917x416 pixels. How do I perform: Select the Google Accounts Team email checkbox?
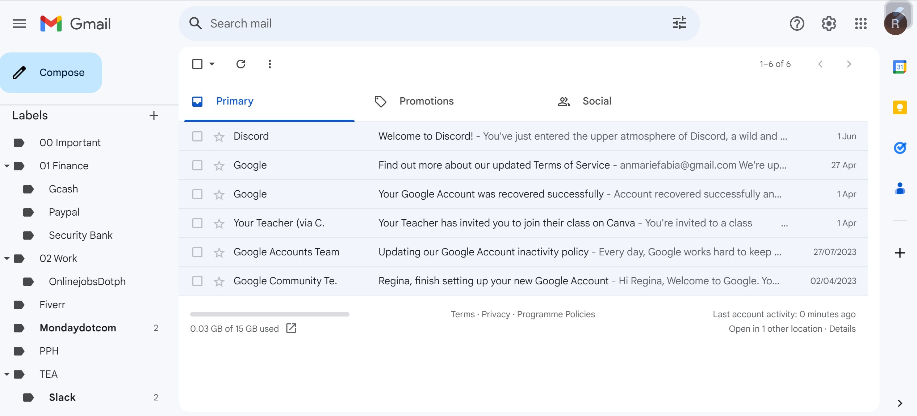point(197,252)
